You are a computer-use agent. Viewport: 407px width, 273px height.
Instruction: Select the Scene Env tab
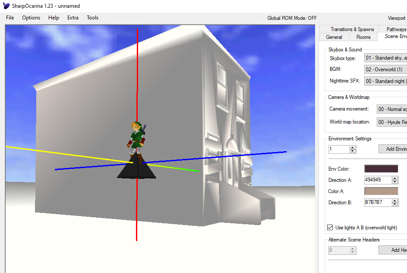[392, 36]
